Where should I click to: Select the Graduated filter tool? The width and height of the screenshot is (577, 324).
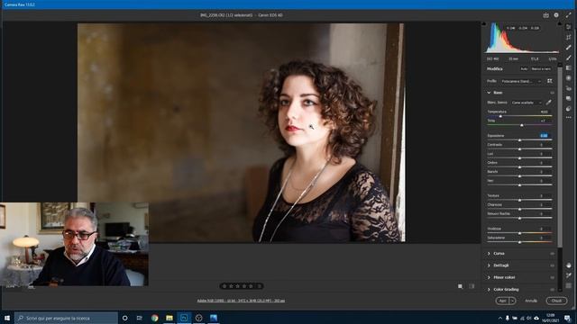click(x=569, y=68)
